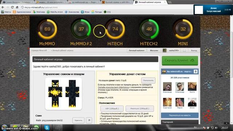This screenshot has height=131, width=233.
Task: Open Костя member photo
Action: tap(192, 86)
